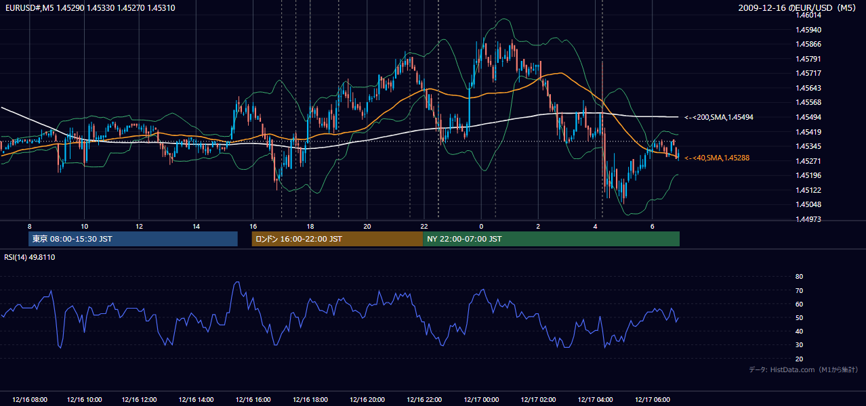Click price axis label 1.45048
The height and width of the screenshot is (406, 866).
(x=808, y=204)
